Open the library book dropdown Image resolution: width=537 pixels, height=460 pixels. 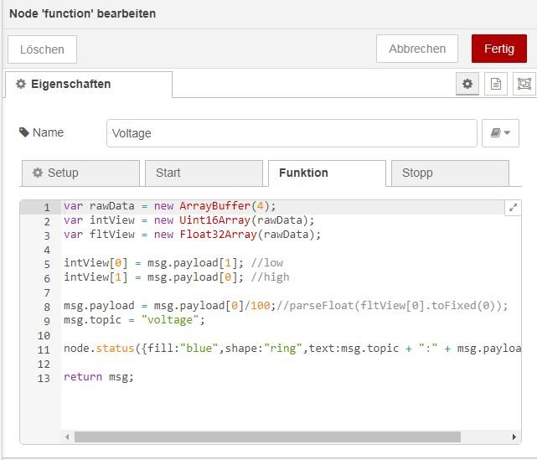coord(501,132)
